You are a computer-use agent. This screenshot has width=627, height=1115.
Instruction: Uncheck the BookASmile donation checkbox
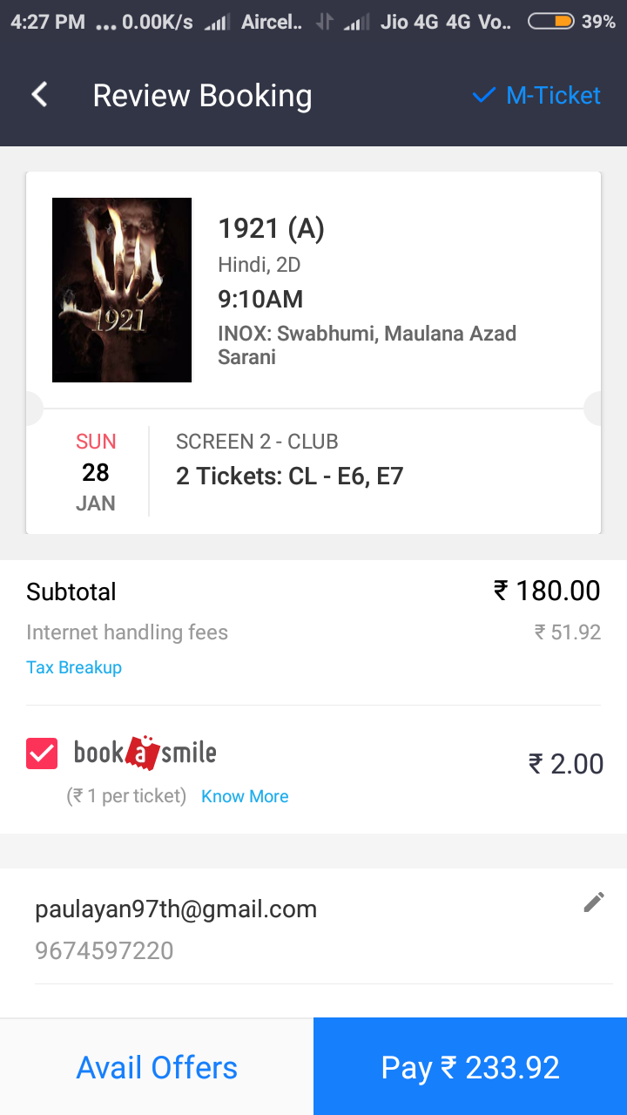tap(42, 753)
